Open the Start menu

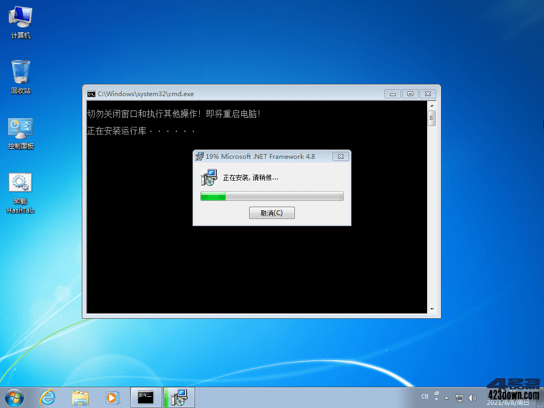click(x=13, y=397)
